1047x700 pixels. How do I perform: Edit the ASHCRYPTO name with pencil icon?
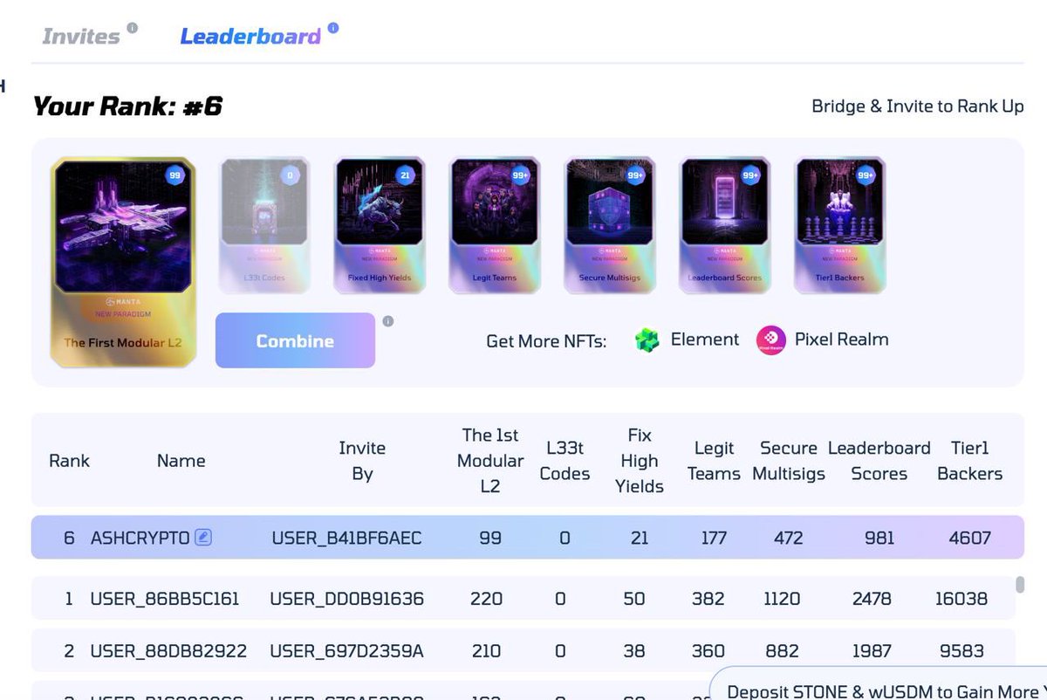(202, 538)
